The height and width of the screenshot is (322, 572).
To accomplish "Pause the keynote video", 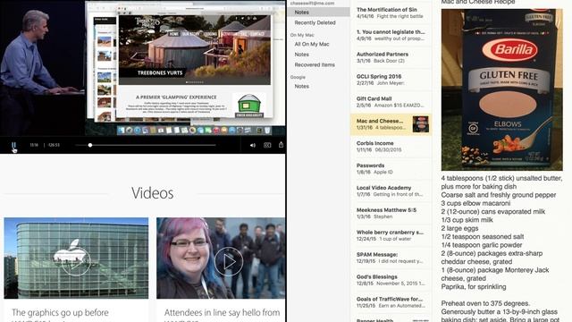I will point(13,145).
